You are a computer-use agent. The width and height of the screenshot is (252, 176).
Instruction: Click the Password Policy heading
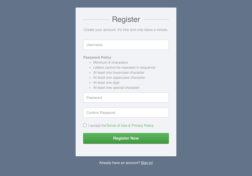point(97,57)
